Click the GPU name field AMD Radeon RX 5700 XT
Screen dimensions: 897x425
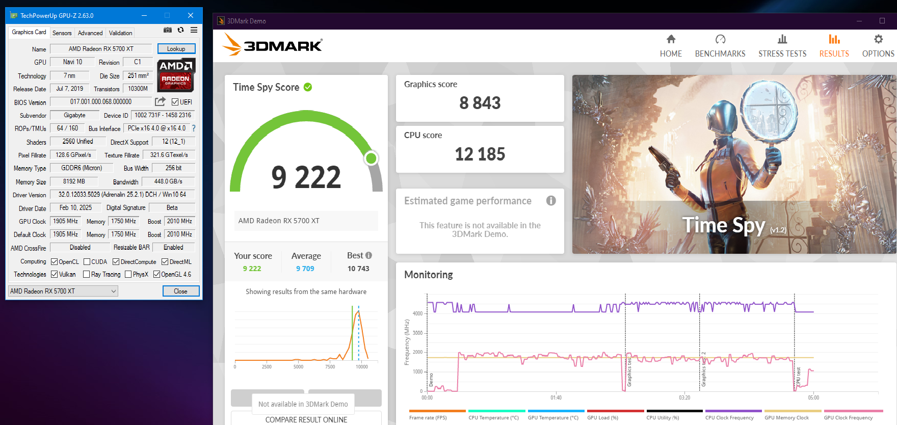click(101, 49)
